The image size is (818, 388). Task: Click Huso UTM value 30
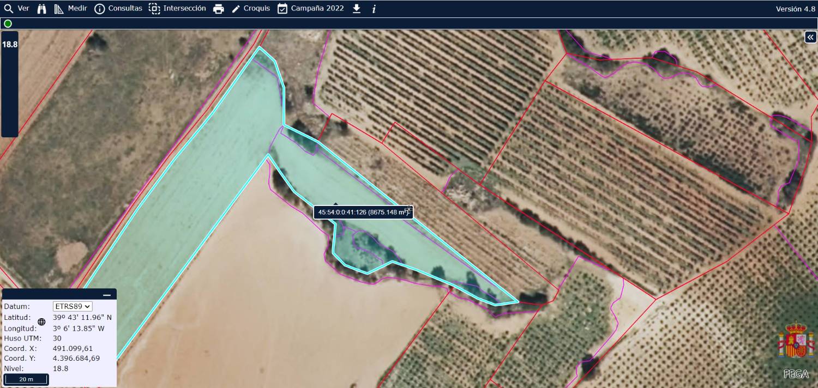pyautogui.click(x=57, y=338)
